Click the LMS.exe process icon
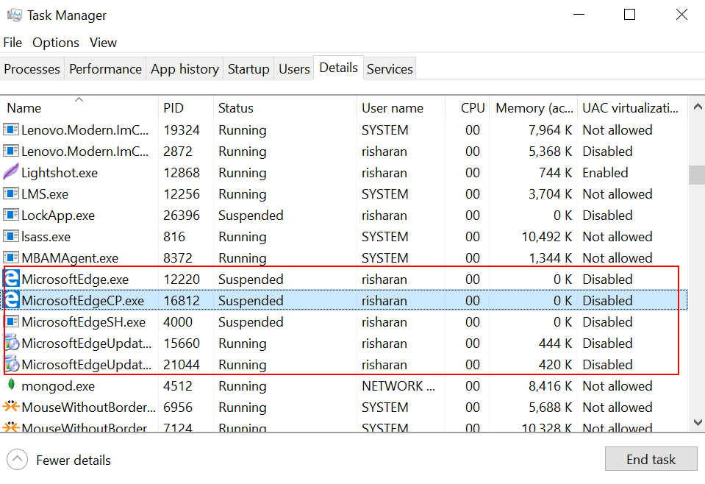The height and width of the screenshot is (484, 705). (11, 193)
